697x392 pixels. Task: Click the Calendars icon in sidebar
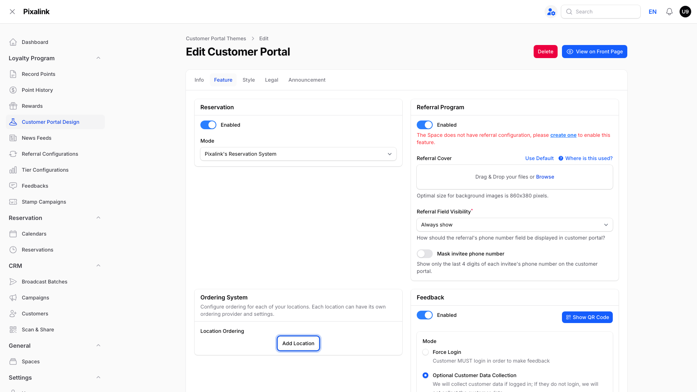pyautogui.click(x=13, y=234)
